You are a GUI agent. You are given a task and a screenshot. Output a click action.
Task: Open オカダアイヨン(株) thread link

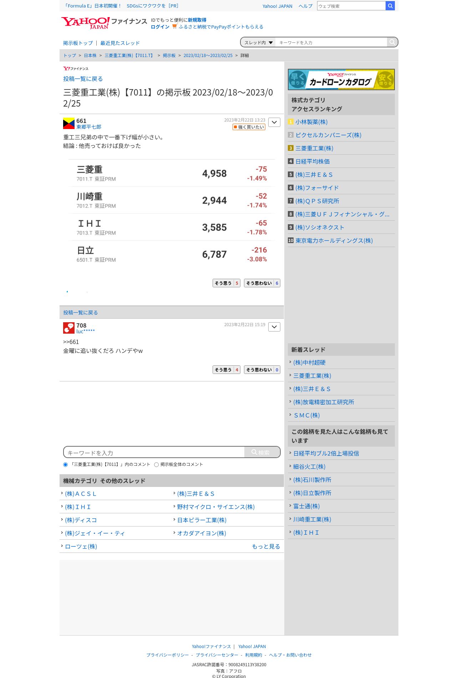tap(202, 533)
